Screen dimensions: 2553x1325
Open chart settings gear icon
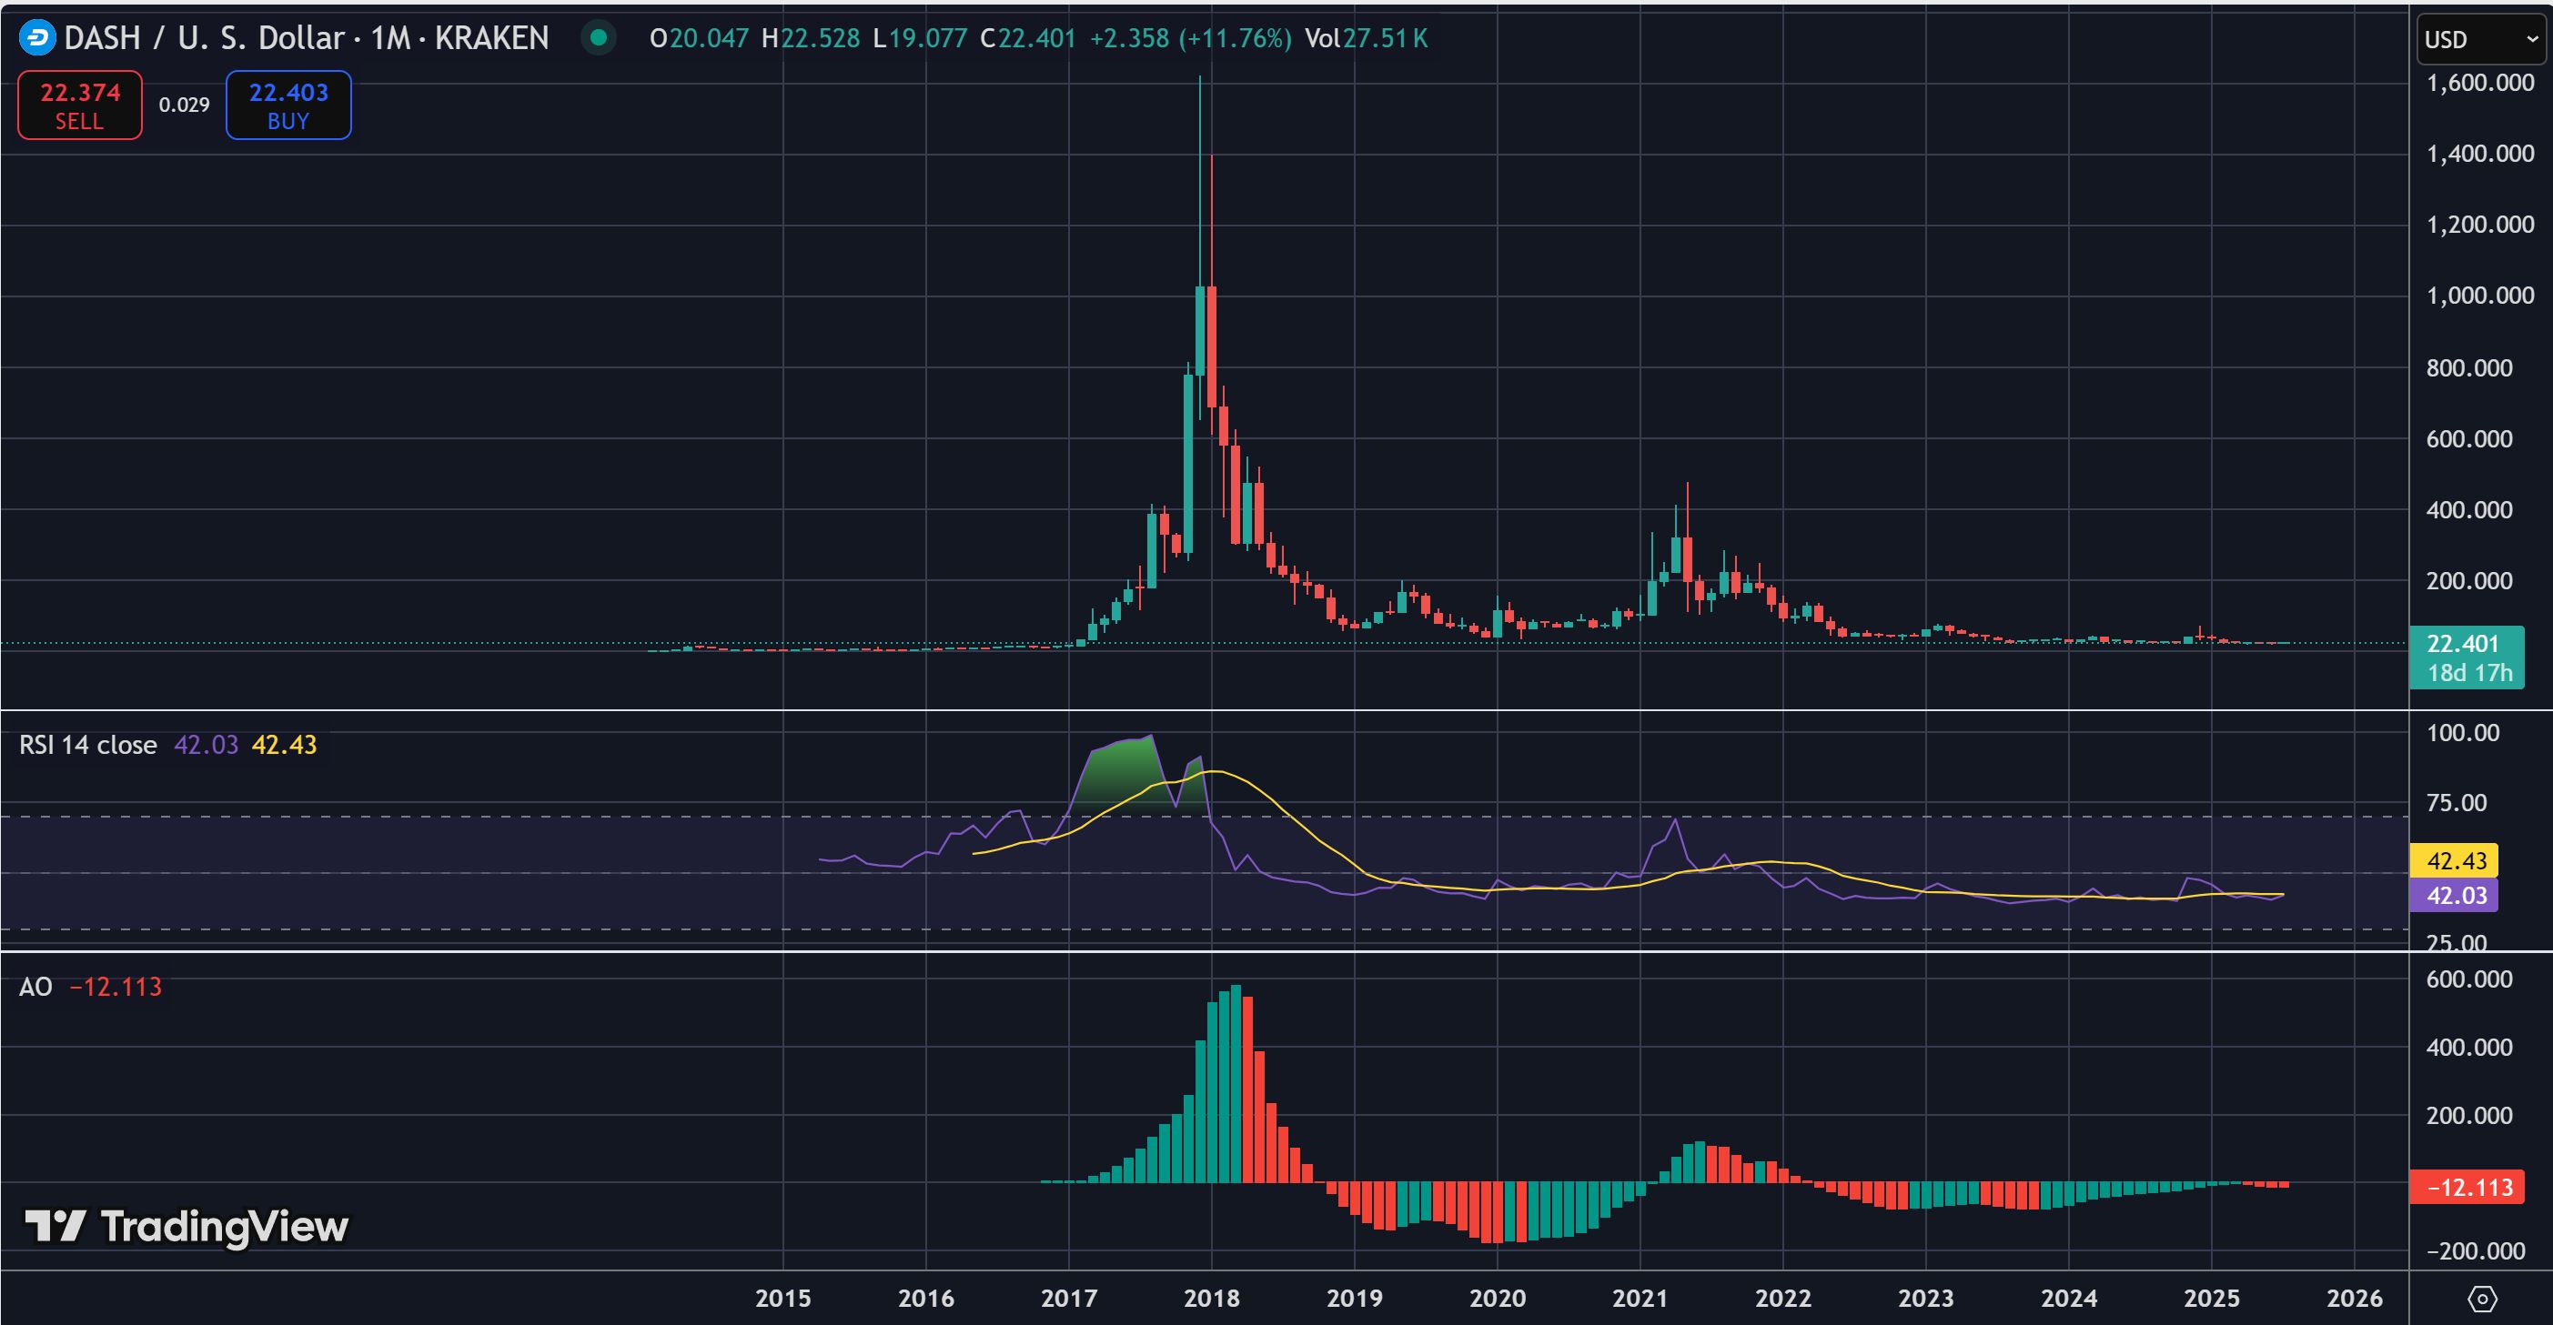pyautogui.click(x=2483, y=1299)
